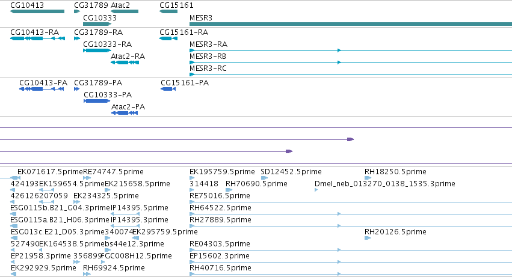Screen dimensions: 512x277
Task: Click the CG31789 gene label
Action: [x=91, y=5]
